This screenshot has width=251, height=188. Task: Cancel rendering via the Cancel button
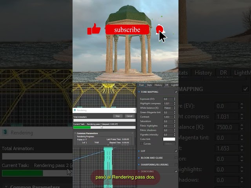click(x=129, y=116)
